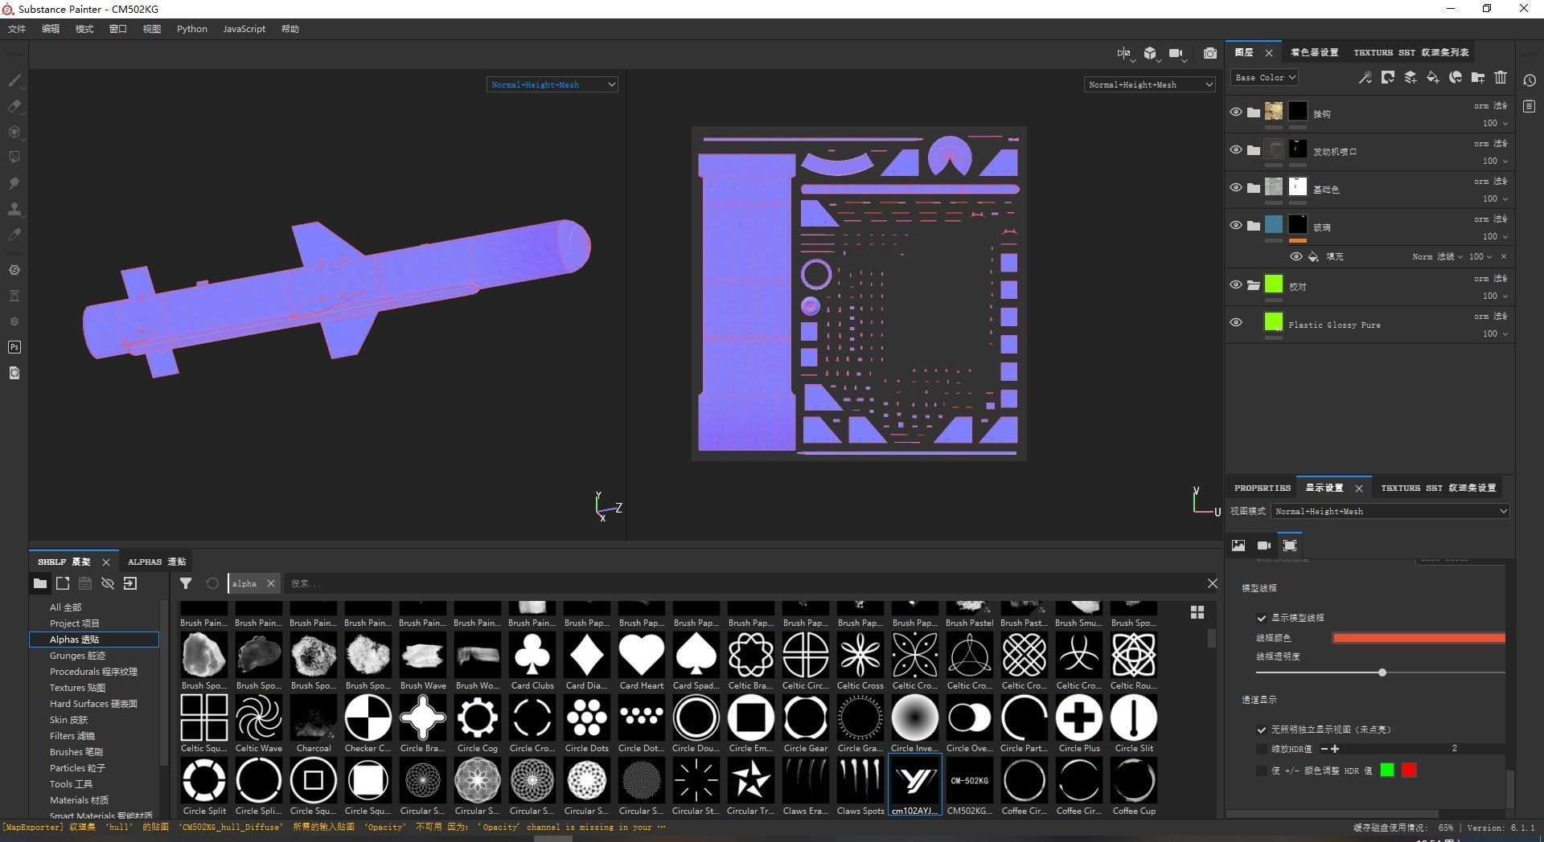The width and height of the screenshot is (1544, 842).
Task: Select the Material Picker eyedropper tool
Action: pyautogui.click(x=14, y=235)
